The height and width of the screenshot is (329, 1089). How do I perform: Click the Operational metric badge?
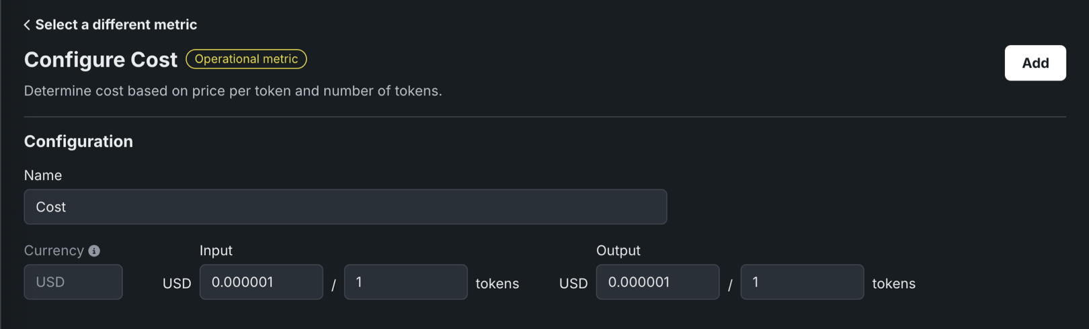tap(246, 59)
